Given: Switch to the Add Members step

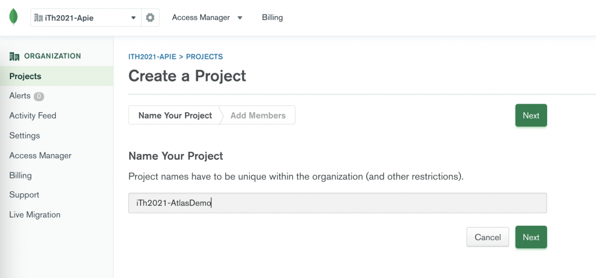Looking at the screenshot, I should (x=258, y=115).
